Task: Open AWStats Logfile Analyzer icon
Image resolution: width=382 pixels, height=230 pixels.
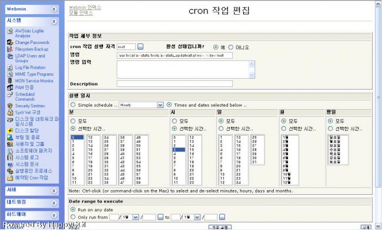Action: tap(10, 31)
